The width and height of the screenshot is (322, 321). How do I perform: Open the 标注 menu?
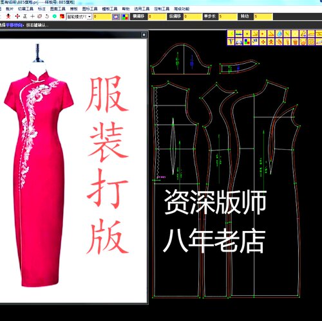tap(42, 9)
